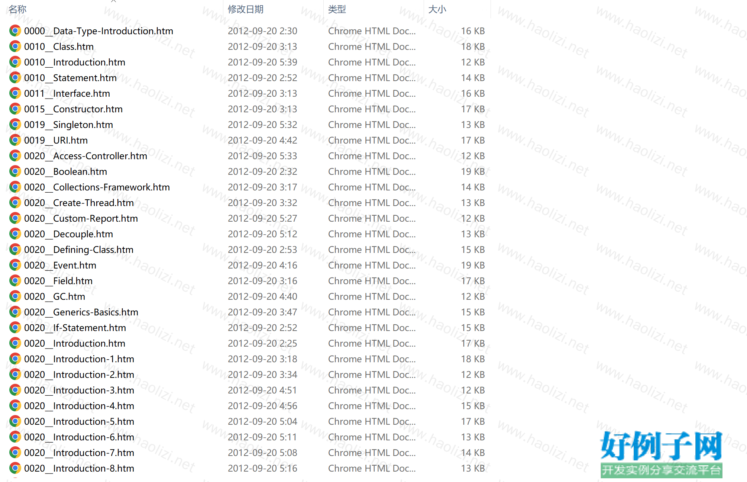
Task: Sort by the 修改日期 column header
Action: 245,9
